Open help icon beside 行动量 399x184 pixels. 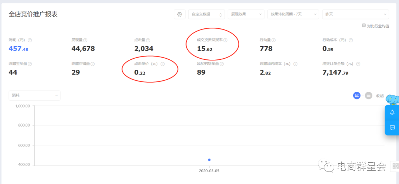273,40
